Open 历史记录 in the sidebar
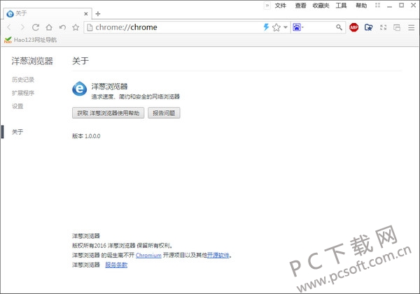This screenshot has height=294, width=420. (x=23, y=80)
